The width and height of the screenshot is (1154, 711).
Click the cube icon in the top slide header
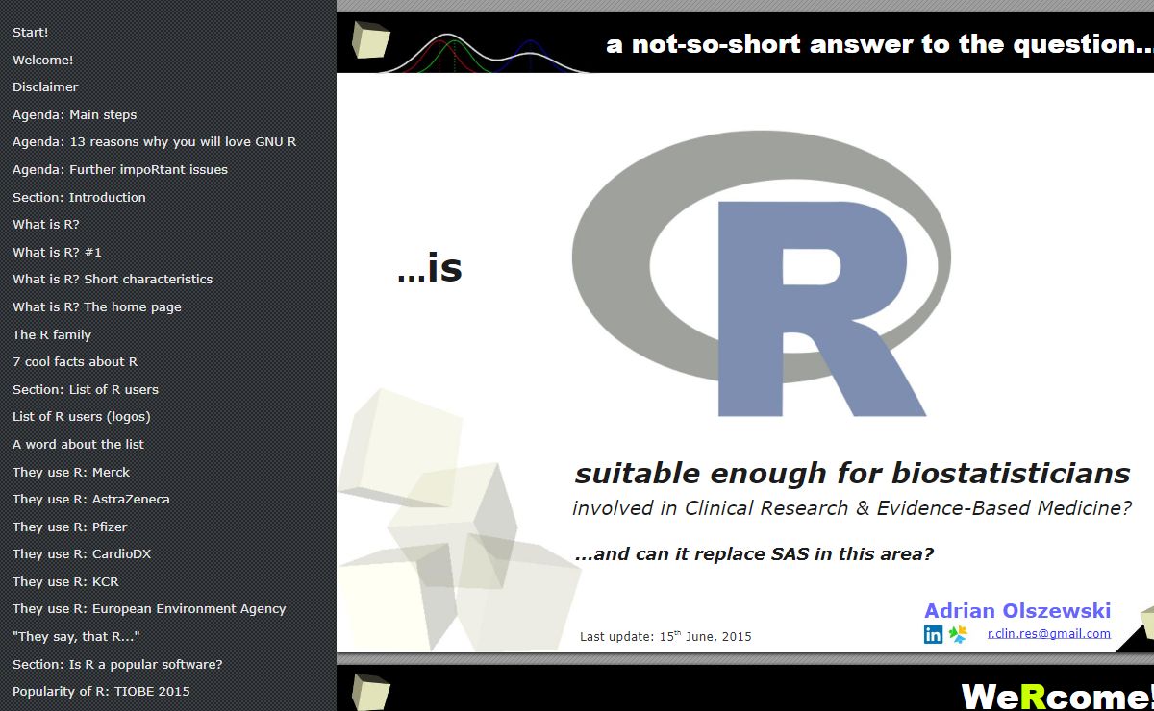[x=371, y=40]
